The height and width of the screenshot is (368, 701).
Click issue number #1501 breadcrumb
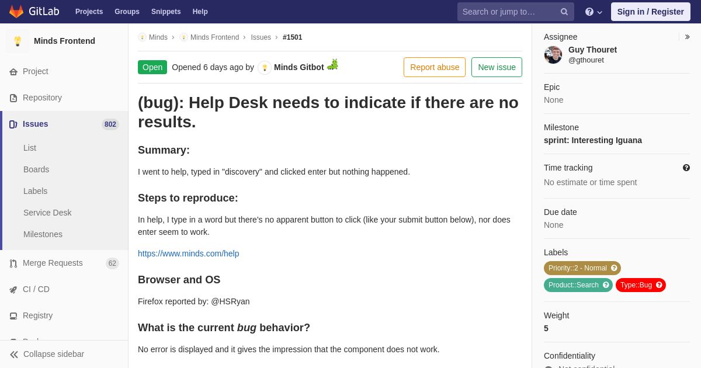click(293, 37)
